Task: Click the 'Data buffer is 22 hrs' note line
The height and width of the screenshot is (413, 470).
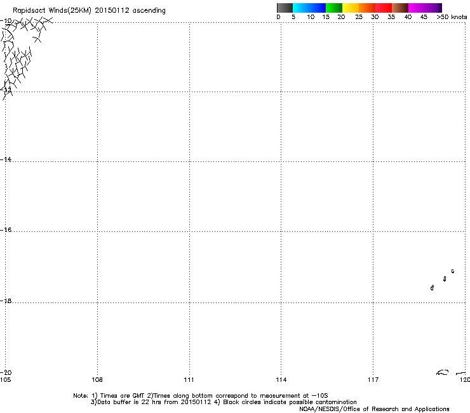Action: (x=224, y=402)
